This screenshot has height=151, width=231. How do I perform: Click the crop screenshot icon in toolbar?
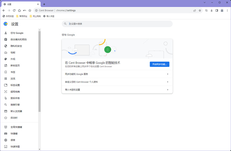click(206, 10)
